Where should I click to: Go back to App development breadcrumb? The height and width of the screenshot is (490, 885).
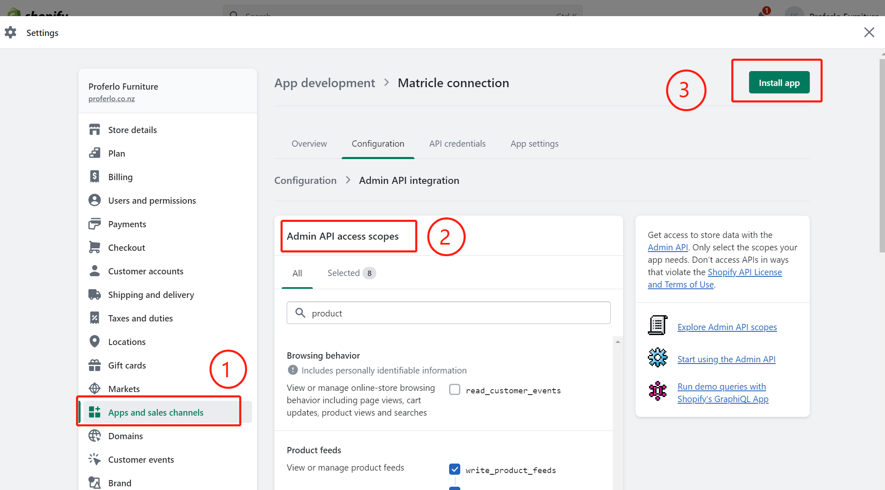[x=325, y=83]
